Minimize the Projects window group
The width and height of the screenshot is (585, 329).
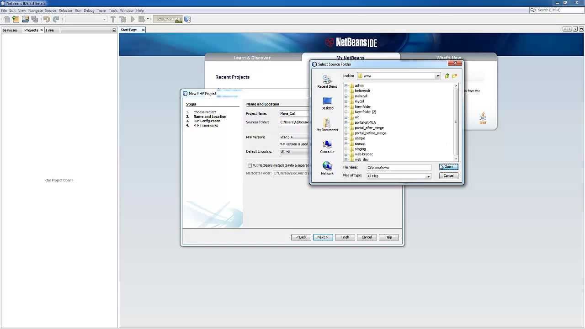click(114, 30)
